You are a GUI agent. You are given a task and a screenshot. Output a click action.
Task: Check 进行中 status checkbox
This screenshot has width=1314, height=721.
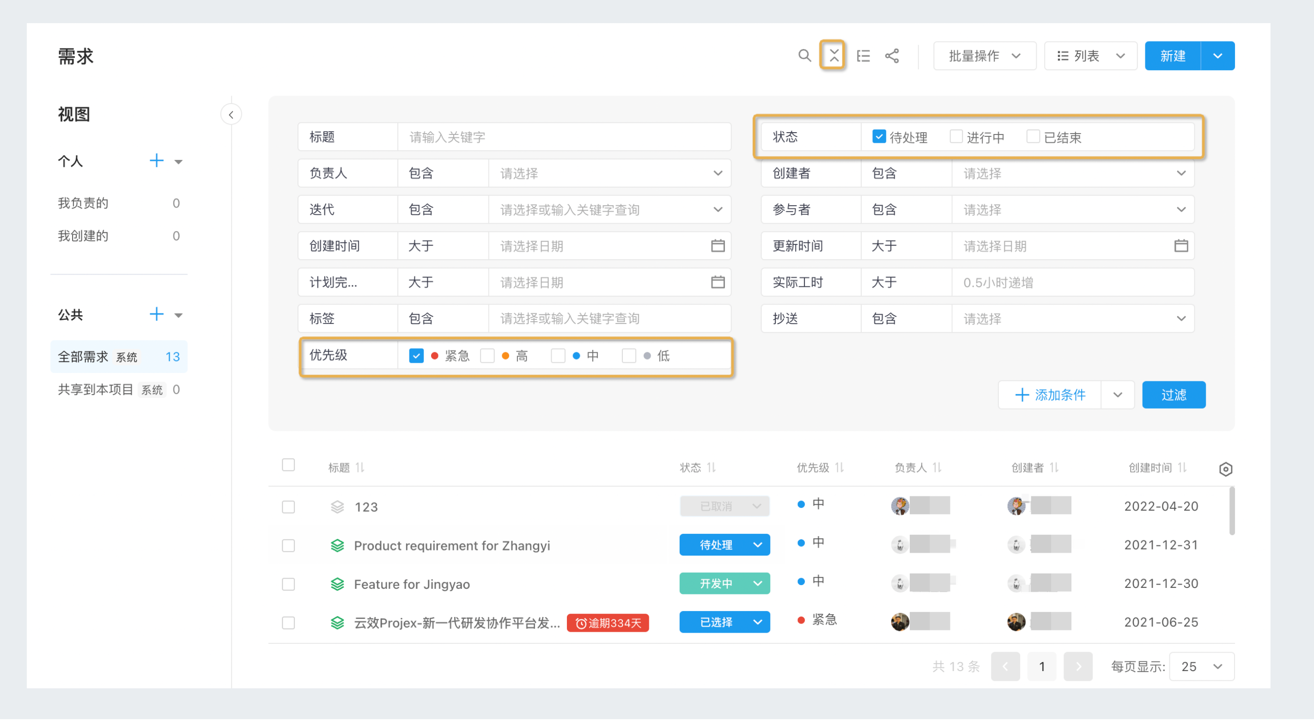click(x=956, y=136)
